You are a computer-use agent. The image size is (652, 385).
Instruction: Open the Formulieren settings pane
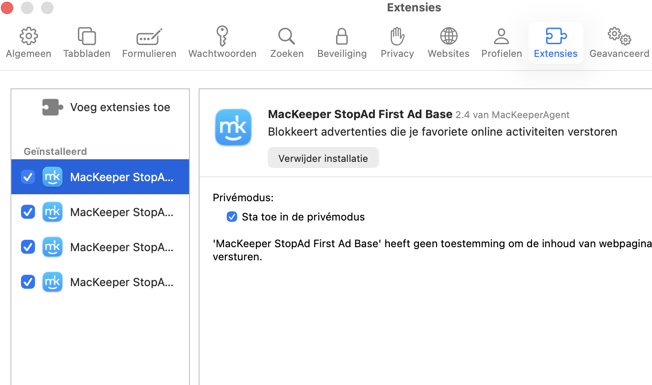coord(149,42)
